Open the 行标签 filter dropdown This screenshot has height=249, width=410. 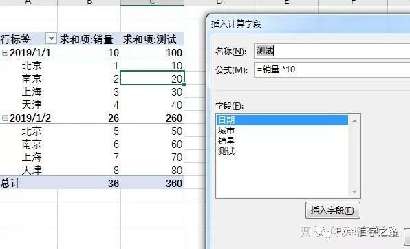51,39
